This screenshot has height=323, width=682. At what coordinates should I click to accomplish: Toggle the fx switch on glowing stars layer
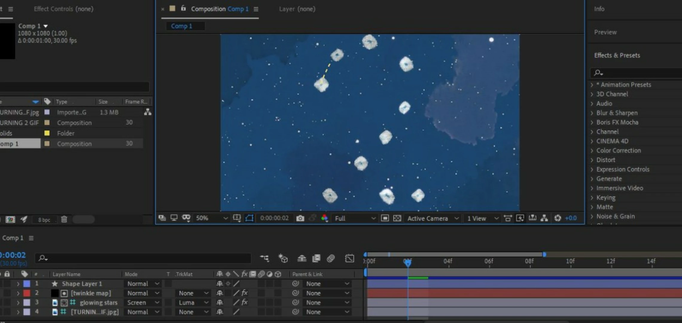click(244, 302)
